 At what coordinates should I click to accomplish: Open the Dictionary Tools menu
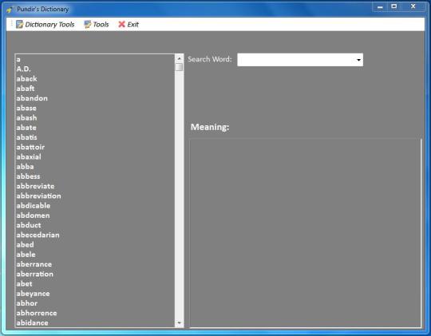point(45,25)
